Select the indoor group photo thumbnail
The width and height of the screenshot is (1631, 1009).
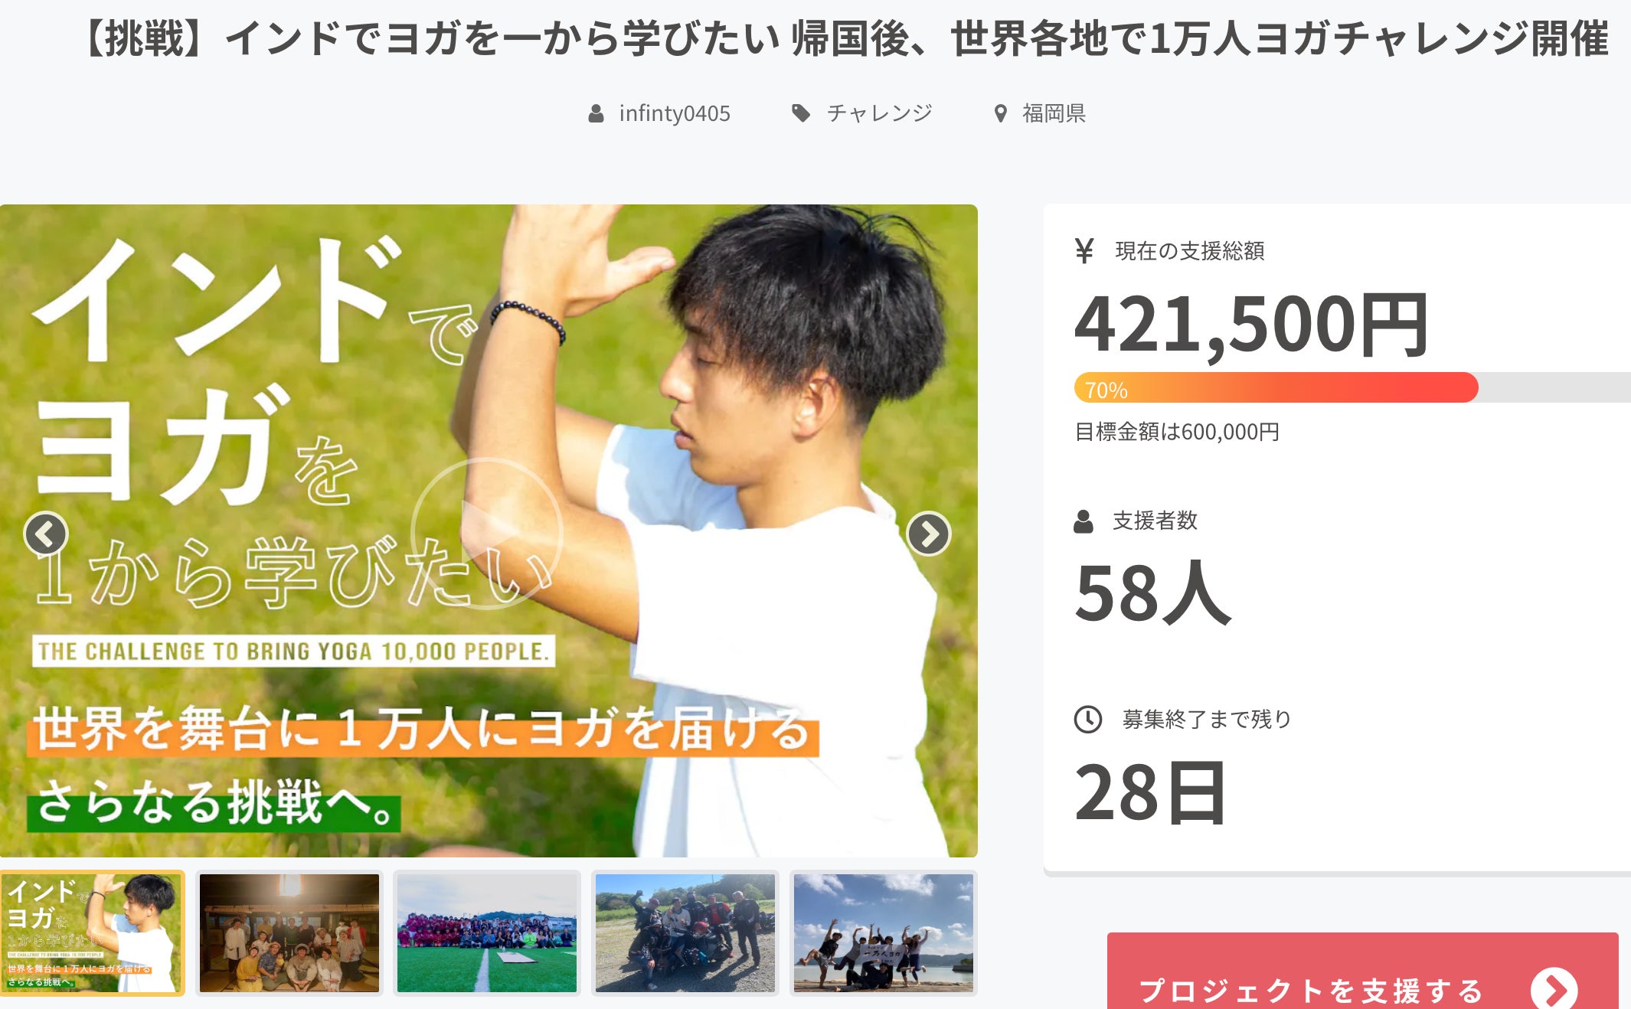coord(289,933)
